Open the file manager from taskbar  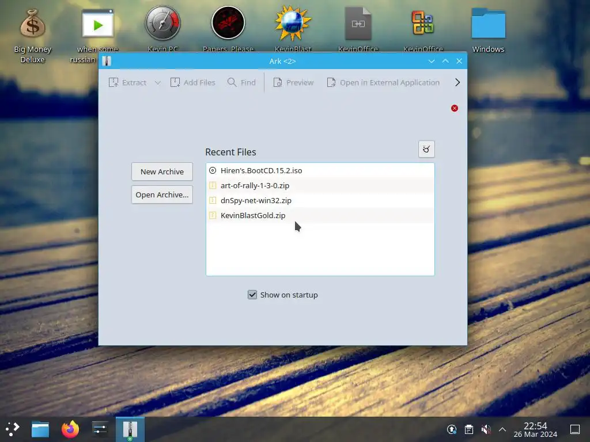(x=40, y=429)
